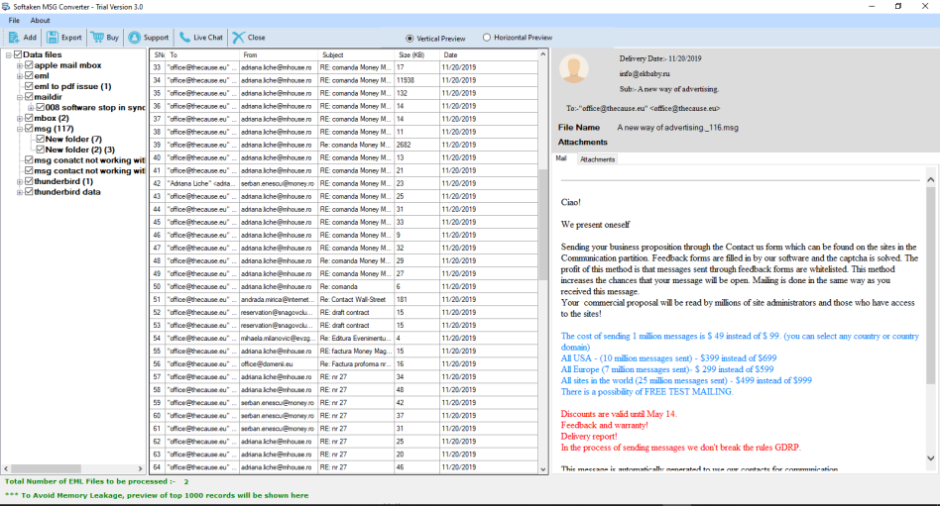Open the File menu
The height and width of the screenshot is (506, 940).
point(14,21)
